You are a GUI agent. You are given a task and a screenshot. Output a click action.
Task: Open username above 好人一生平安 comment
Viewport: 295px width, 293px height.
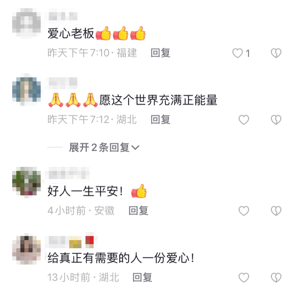click(x=69, y=173)
